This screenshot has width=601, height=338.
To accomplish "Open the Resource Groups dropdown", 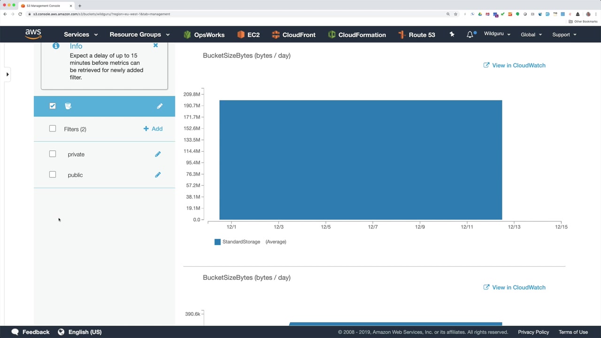I will 139,35.
